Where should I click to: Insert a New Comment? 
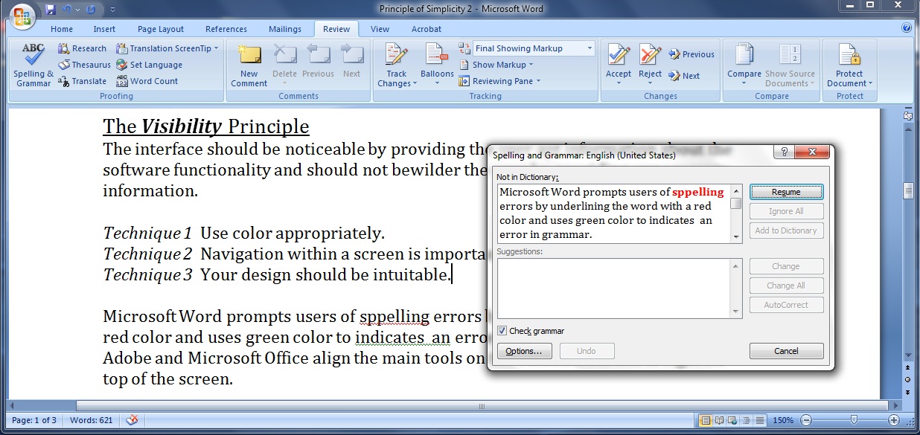tap(248, 63)
